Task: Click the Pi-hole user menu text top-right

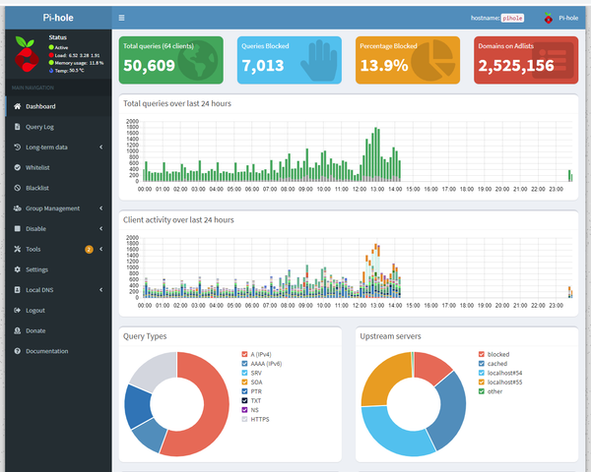Action: click(568, 18)
